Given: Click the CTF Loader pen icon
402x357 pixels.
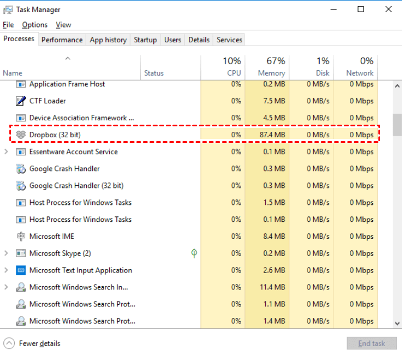Looking at the screenshot, I should tap(21, 101).
